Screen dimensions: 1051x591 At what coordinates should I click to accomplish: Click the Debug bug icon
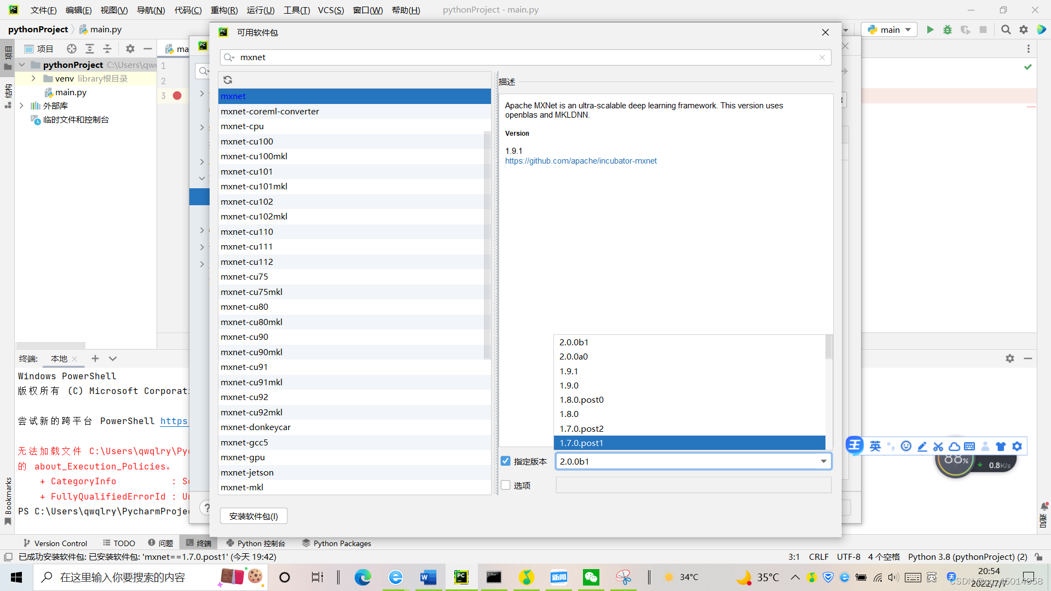pos(948,30)
